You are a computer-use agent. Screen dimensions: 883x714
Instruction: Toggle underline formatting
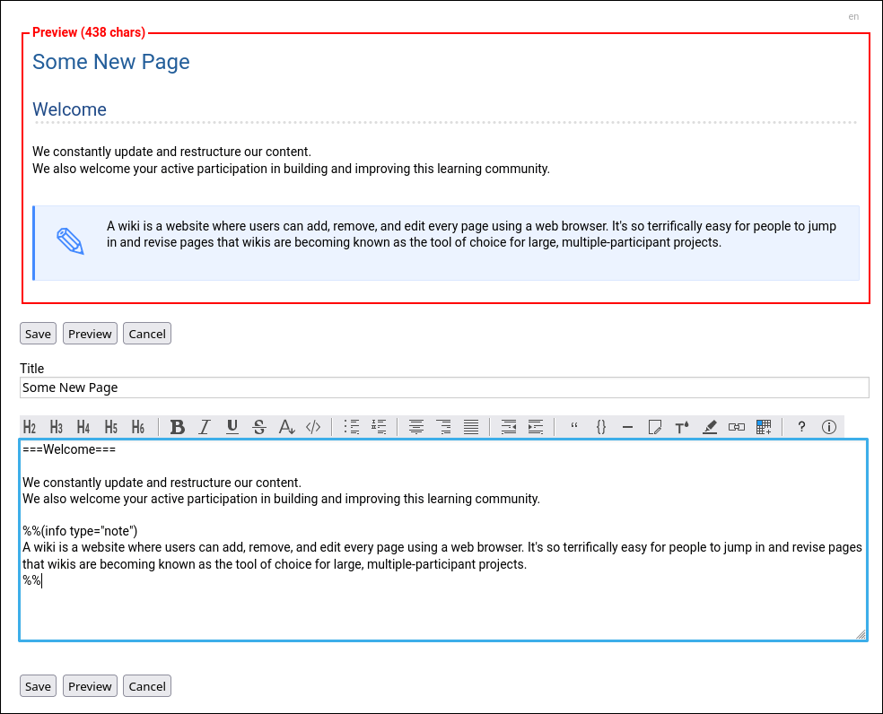[232, 427]
